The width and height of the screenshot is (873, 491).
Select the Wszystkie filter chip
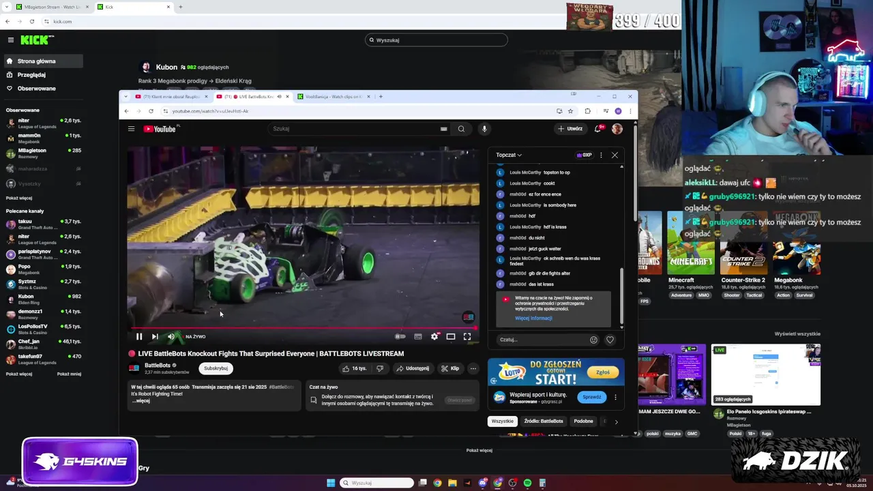[503, 421]
